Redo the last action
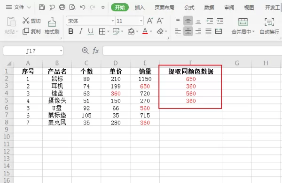Screen dimensions: 282x183 pyautogui.click(x=93, y=7)
